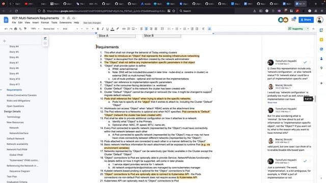Clear text formatting
The height and width of the screenshot is (183, 326).
[x=203, y=29]
